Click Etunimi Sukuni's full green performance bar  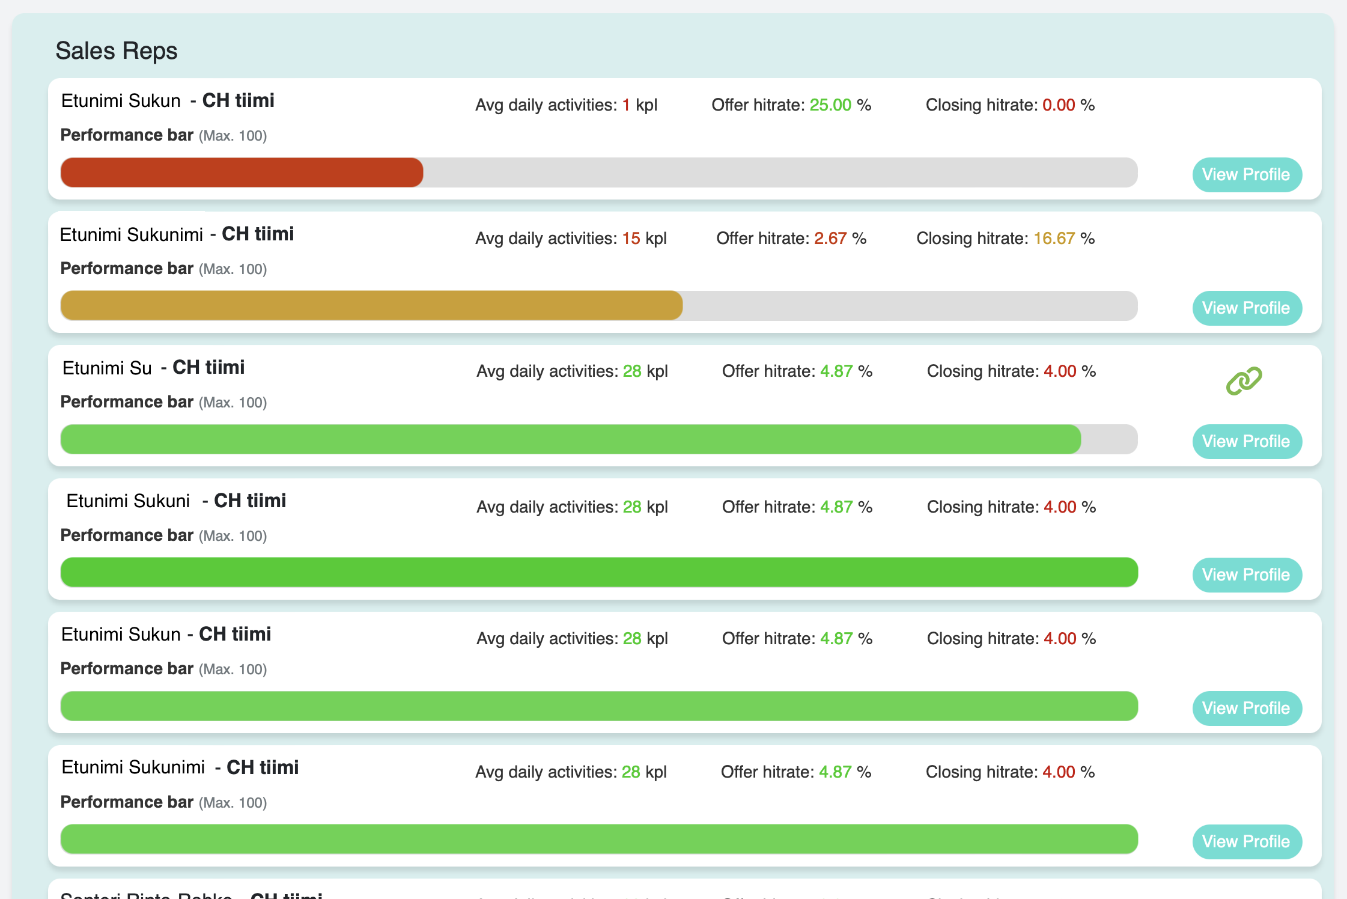coord(599,573)
